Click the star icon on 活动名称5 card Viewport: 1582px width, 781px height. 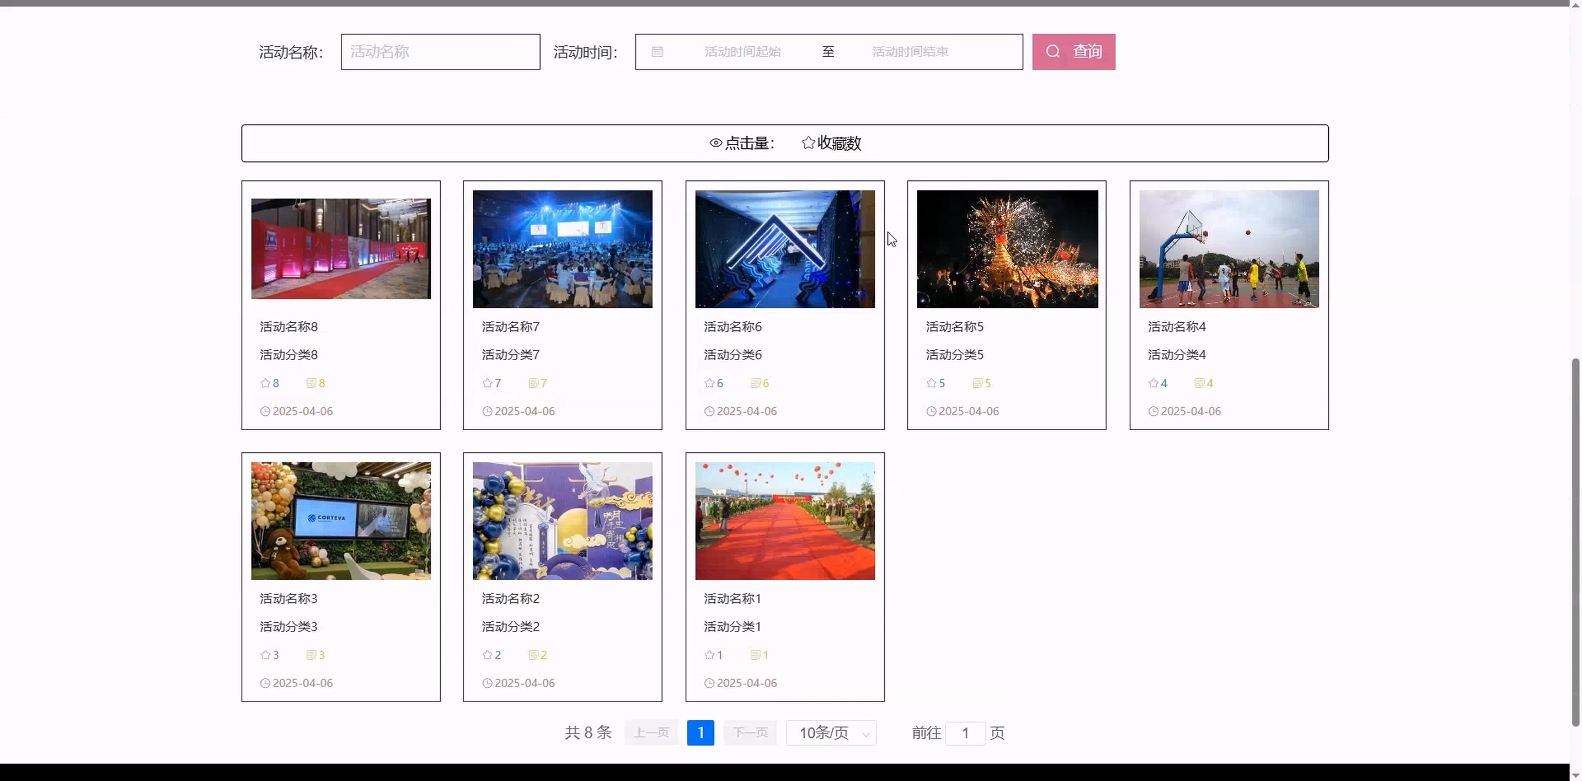coord(931,383)
